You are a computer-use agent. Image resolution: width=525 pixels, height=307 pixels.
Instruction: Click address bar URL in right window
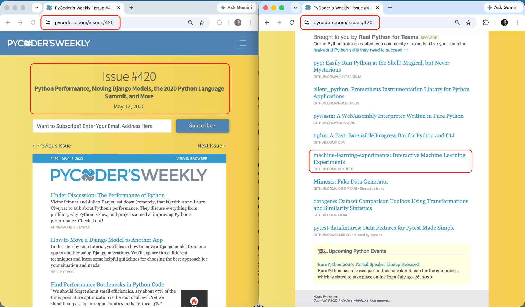click(343, 23)
